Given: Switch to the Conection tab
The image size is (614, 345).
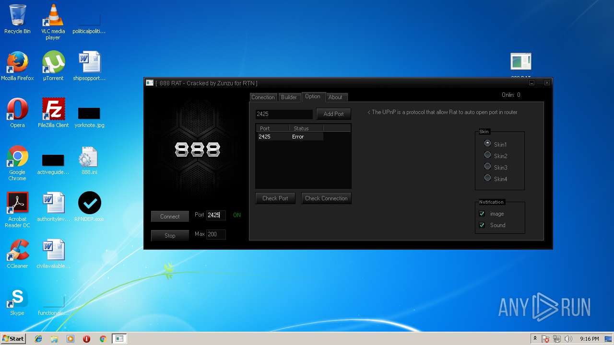Looking at the screenshot, I should (263, 97).
